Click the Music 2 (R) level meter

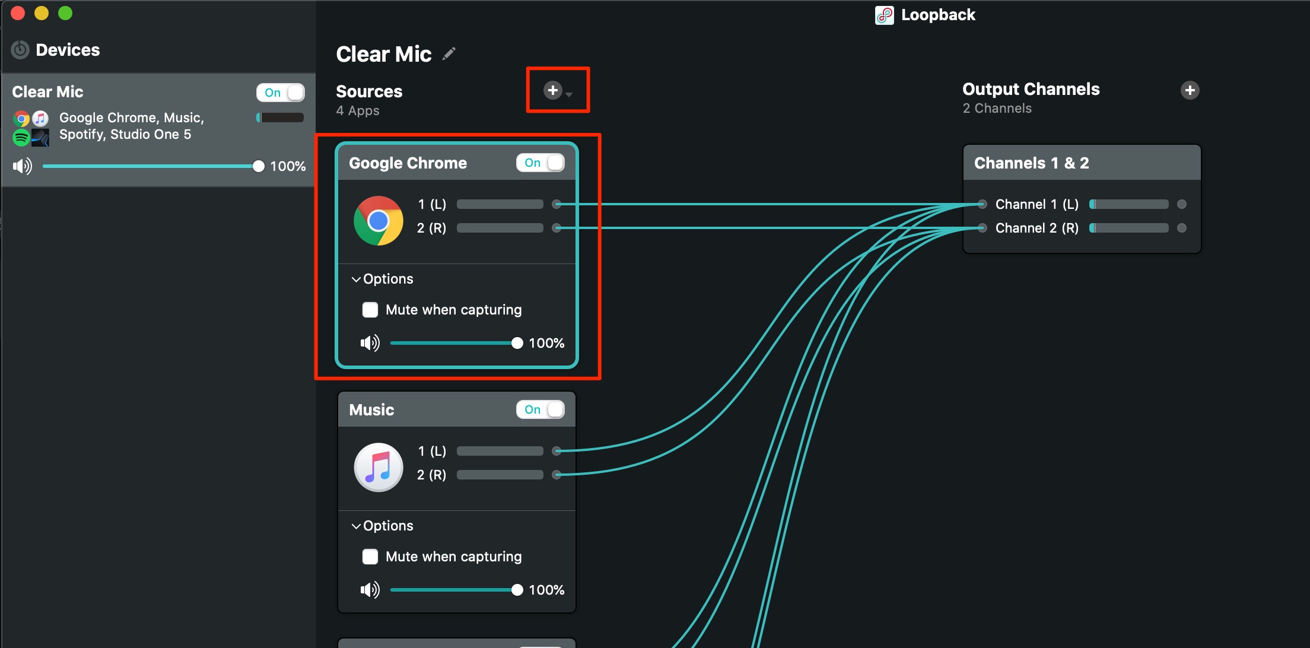(x=500, y=475)
